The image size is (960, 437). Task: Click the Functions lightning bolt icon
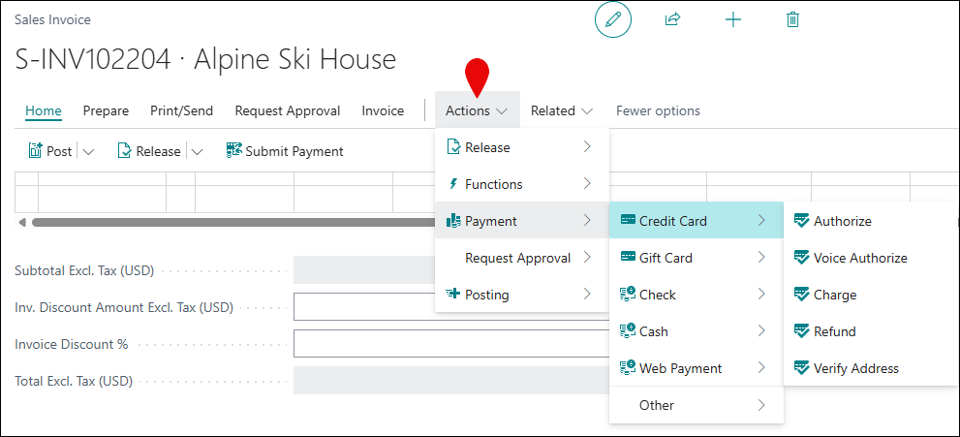(453, 183)
